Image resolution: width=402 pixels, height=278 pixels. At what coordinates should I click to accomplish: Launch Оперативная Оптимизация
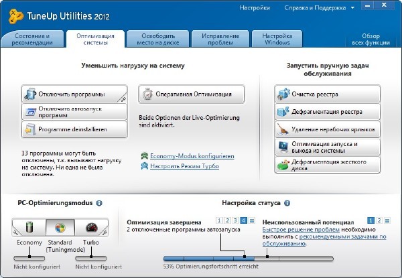192,94
